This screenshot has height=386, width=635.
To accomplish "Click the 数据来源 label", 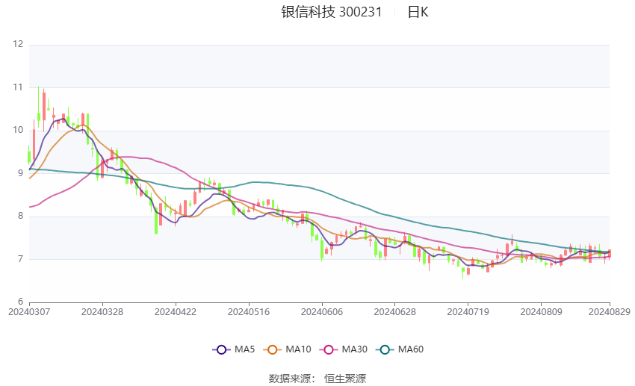I will click(289, 379).
